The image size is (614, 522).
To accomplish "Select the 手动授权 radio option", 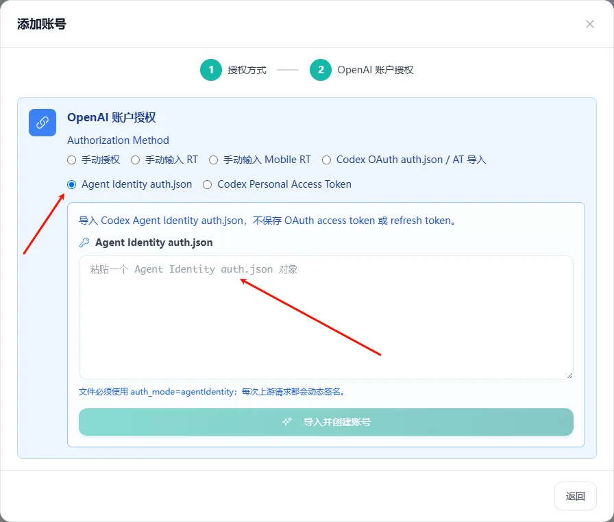I will coord(72,160).
